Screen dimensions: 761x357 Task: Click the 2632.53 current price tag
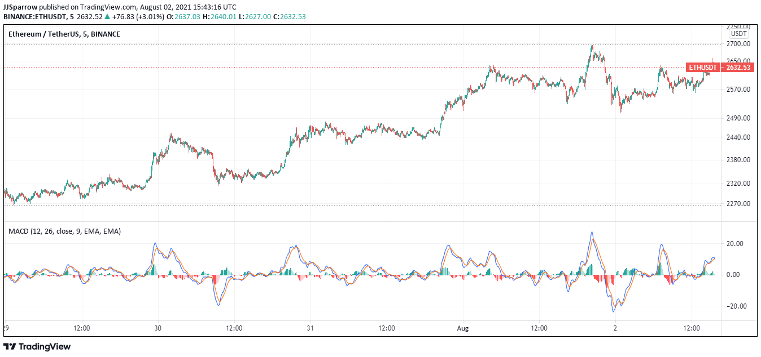(x=738, y=68)
